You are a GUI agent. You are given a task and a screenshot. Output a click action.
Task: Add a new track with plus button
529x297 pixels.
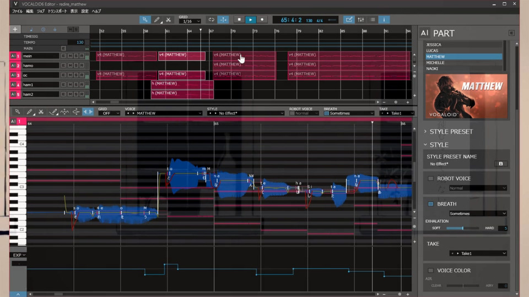point(15,29)
